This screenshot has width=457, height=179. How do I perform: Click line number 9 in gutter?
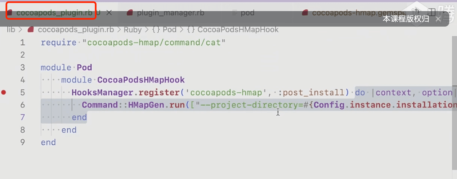22,142
